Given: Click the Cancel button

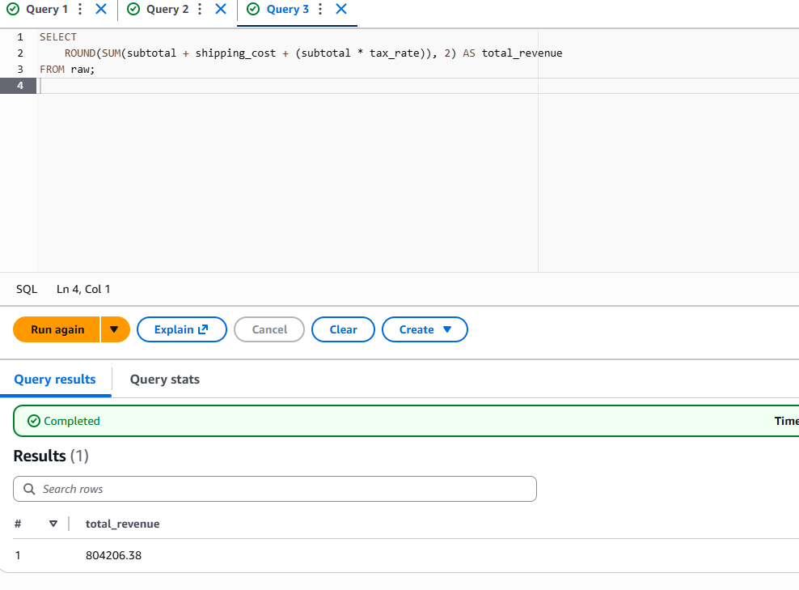Looking at the screenshot, I should (x=269, y=329).
